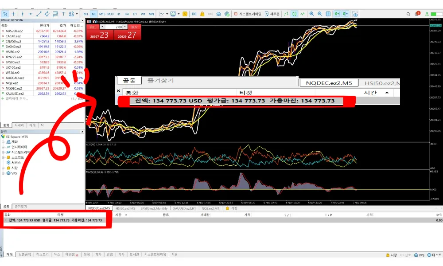This screenshot has height=266, width=443.
Task: Expand the 인디케이터 node in Navigator
Action: (3, 147)
